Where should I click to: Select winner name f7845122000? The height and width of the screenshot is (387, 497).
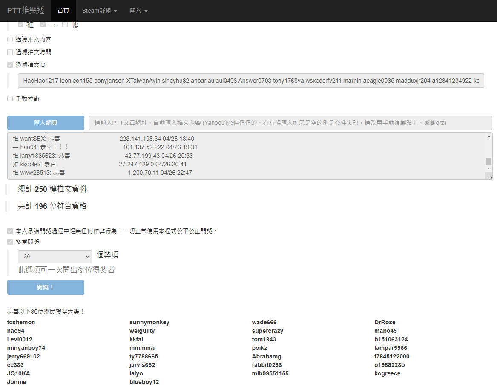click(x=392, y=357)
